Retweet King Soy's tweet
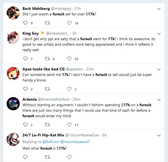 pyautogui.click(x=47, y=59)
